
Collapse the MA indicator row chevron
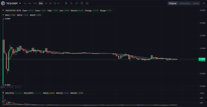click(3, 15)
